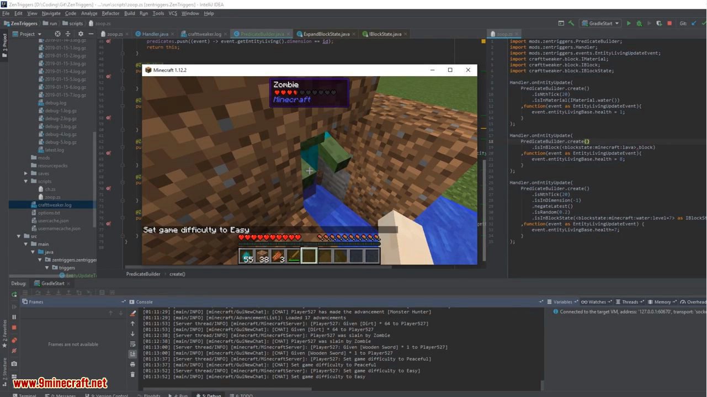Image resolution: width=707 pixels, height=397 pixels.
Task: Update project via Git blue arrow
Action: (695, 23)
